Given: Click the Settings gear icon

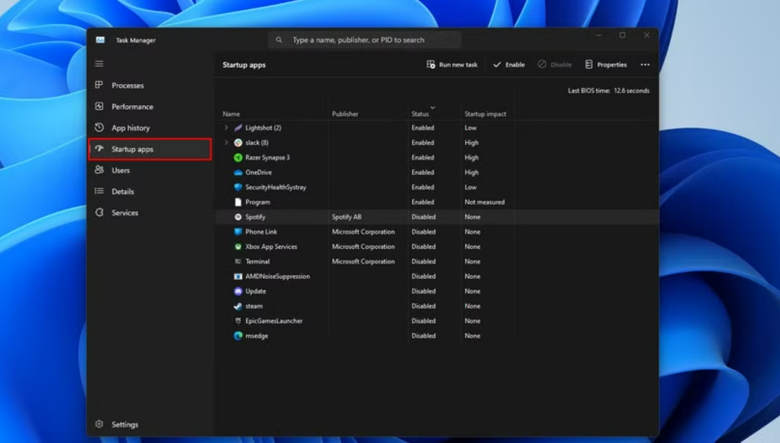Looking at the screenshot, I should tap(99, 424).
